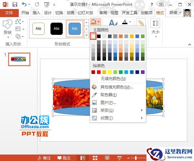Screen dimensions: 194x161
Task: Toggle the 备注 notes pane
Action: 44,158
